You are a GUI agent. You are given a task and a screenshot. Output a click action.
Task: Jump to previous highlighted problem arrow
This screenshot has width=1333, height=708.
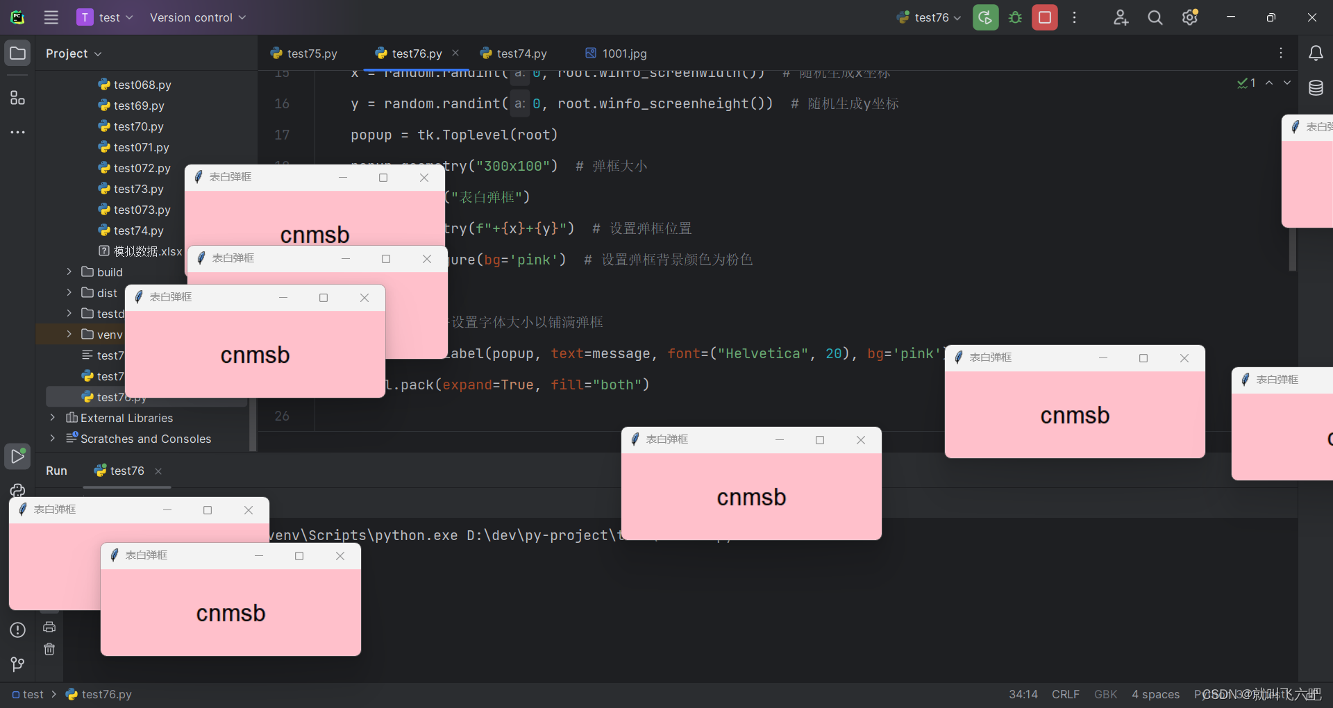point(1269,83)
